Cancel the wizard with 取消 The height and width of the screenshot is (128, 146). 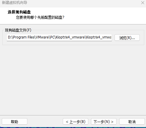(x=132, y=121)
